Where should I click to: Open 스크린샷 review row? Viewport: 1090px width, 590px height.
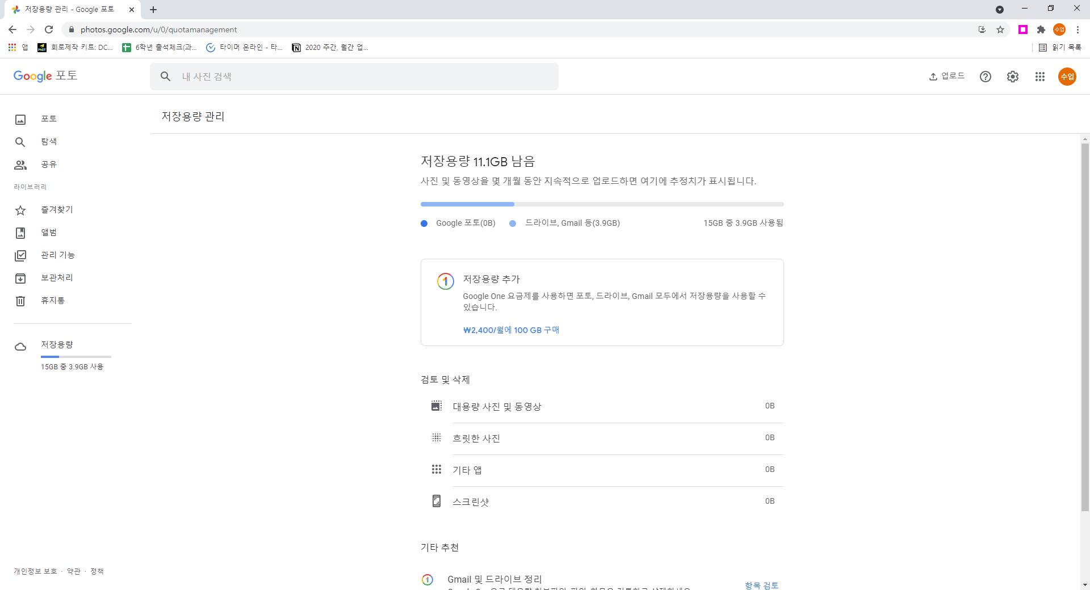click(602, 501)
